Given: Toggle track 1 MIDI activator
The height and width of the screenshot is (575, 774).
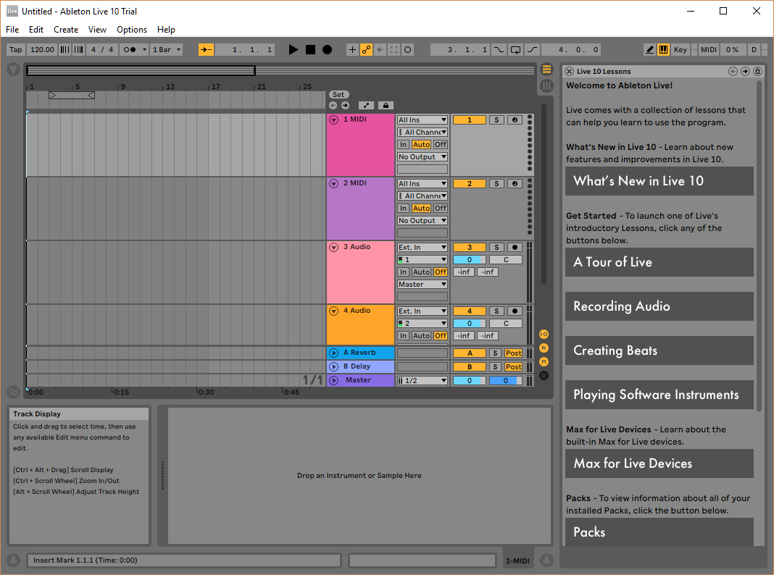Looking at the screenshot, I should point(470,119).
